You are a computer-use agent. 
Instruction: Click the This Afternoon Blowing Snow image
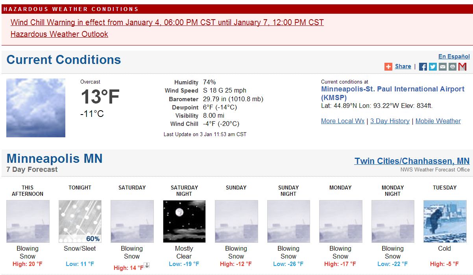[28, 221]
